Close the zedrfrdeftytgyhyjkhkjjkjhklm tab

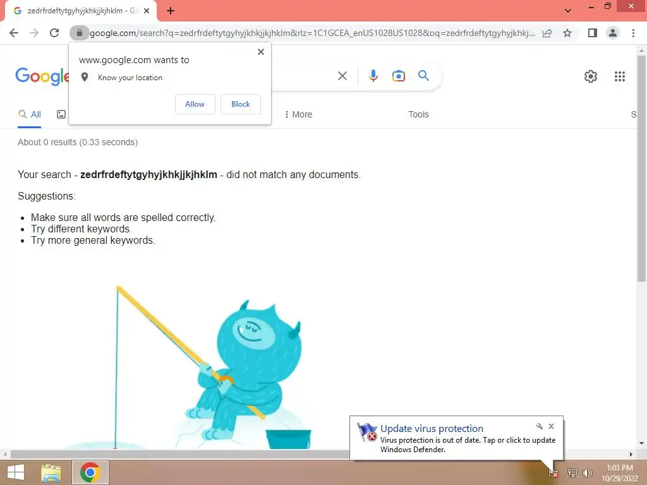tap(147, 11)
